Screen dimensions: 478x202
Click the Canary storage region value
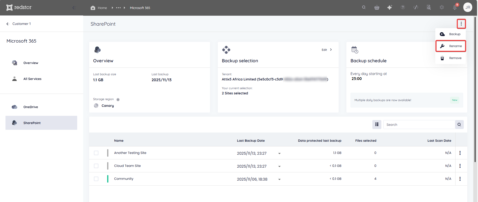coord(108,106)
